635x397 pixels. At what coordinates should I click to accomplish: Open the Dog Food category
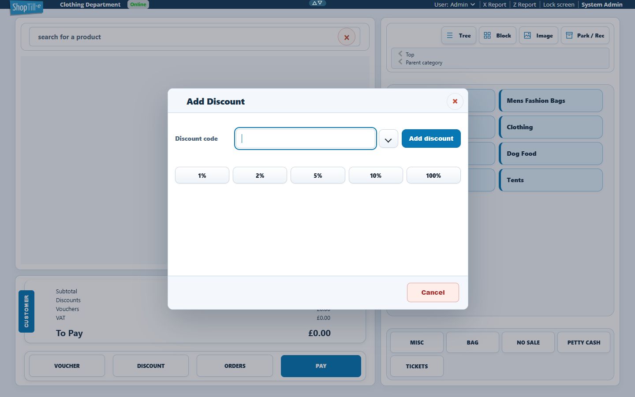(551, 154)
